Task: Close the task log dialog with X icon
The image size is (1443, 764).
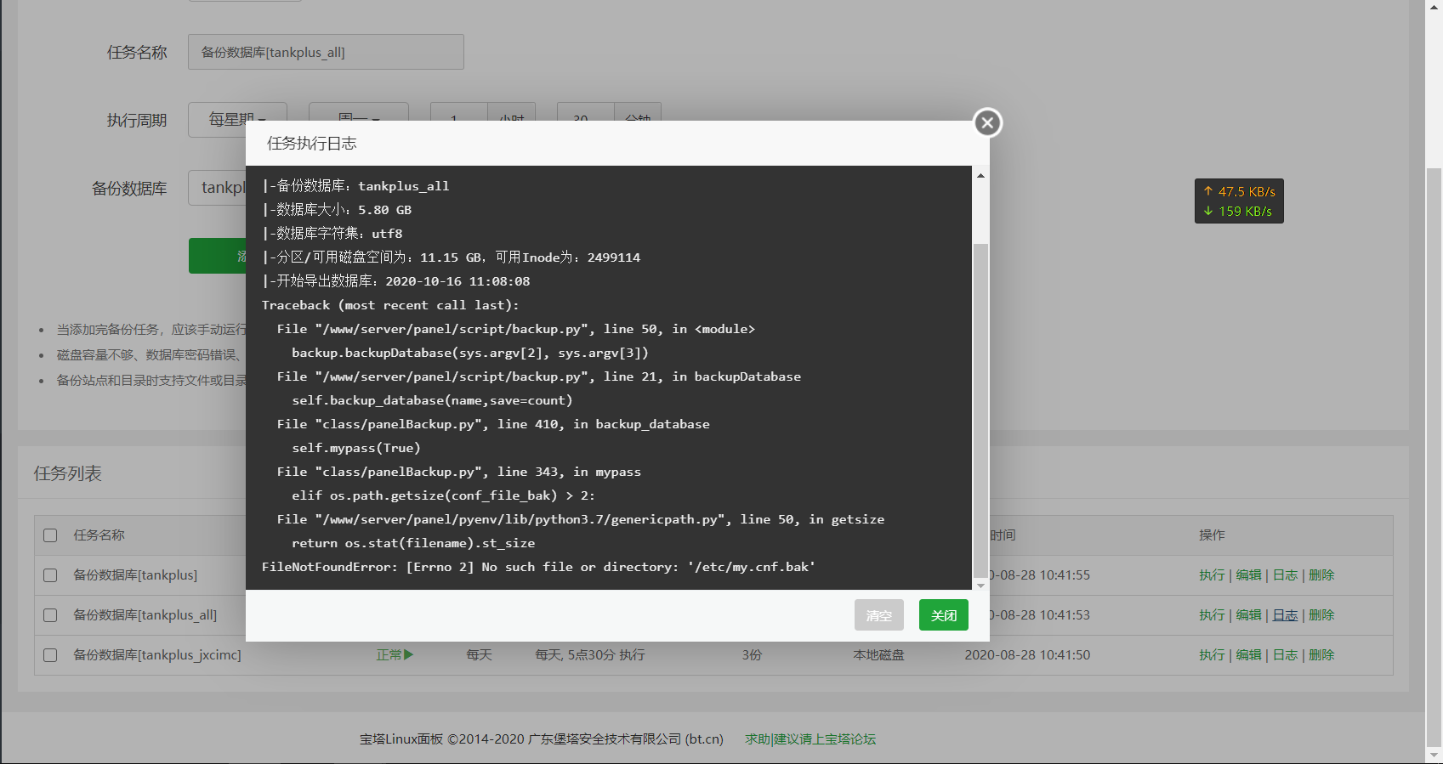Action: (987, 123)
